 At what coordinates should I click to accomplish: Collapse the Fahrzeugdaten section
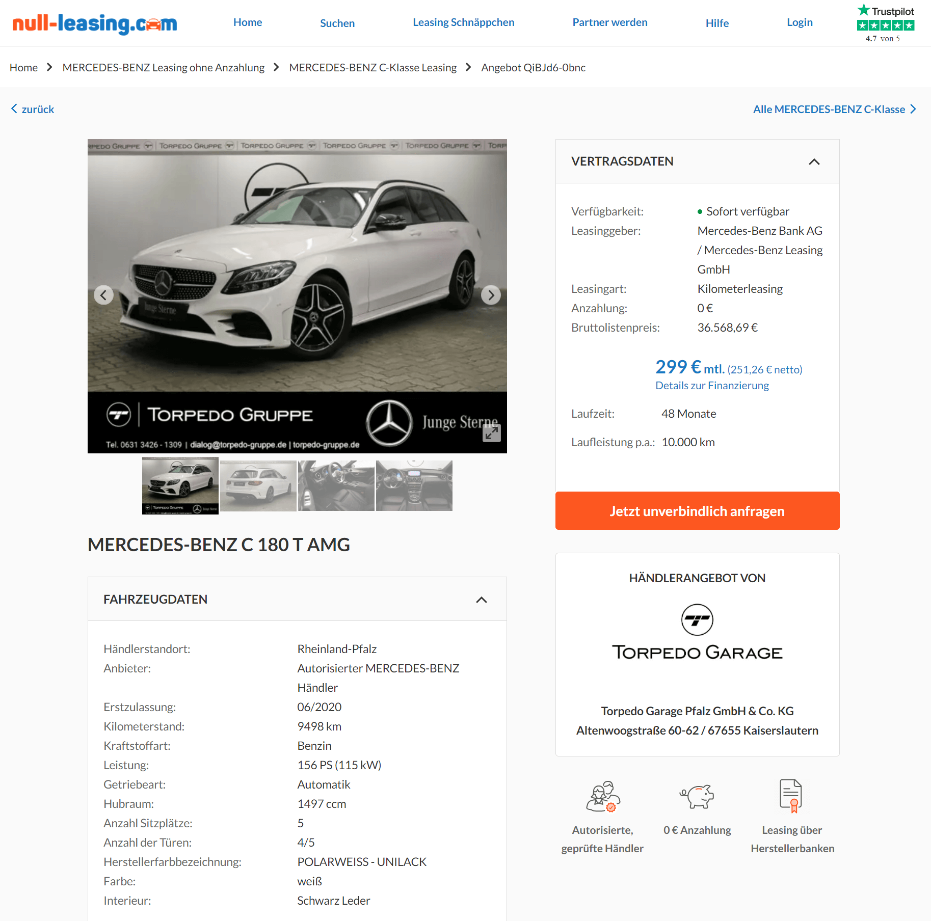[482, 600]
